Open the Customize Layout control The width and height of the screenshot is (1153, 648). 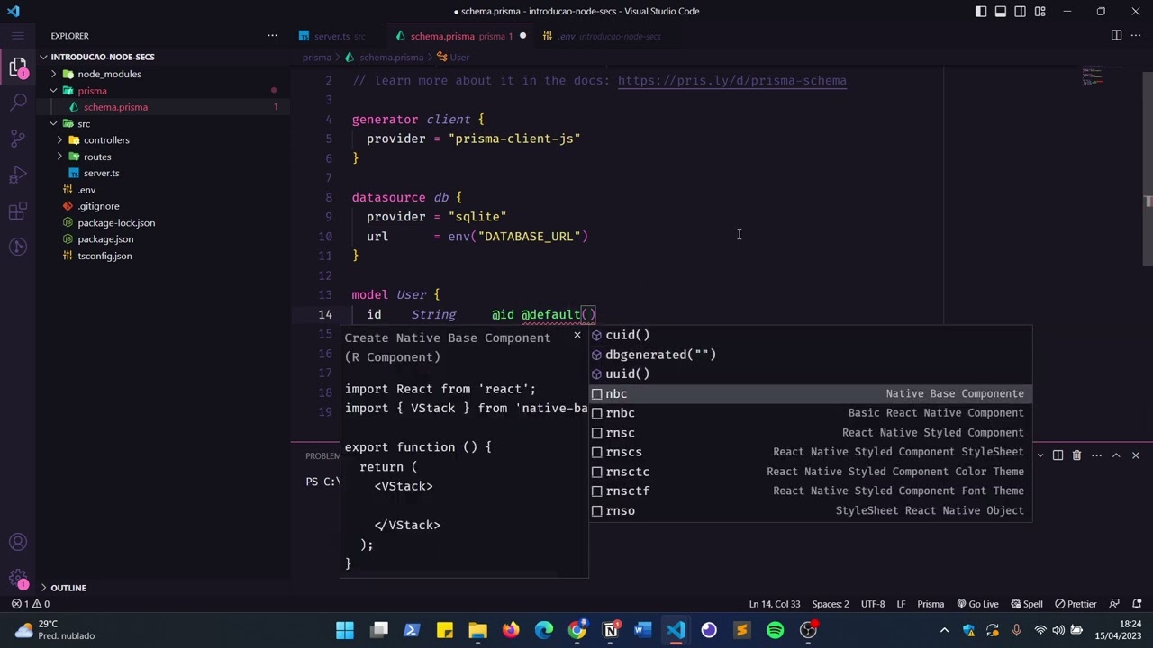pos(1040,12)
